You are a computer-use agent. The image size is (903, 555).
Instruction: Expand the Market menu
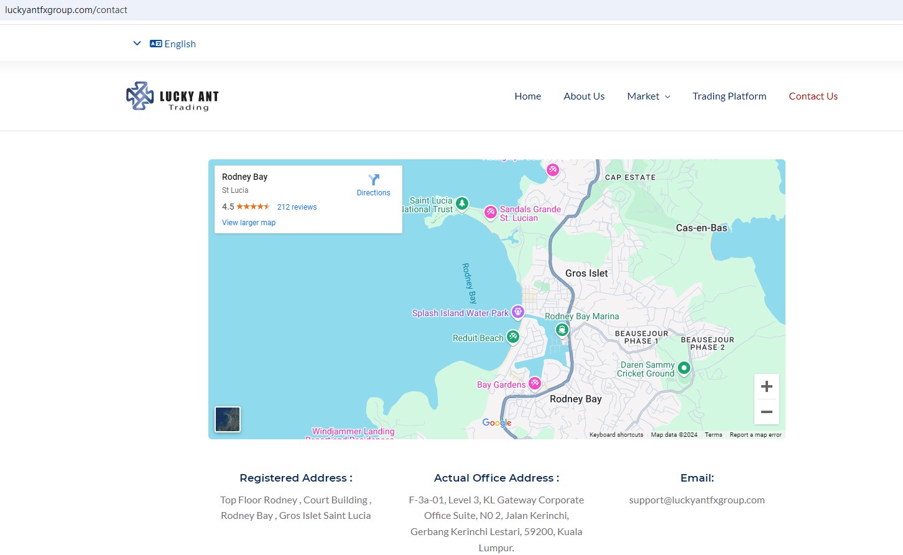click(x=649, y=96)
